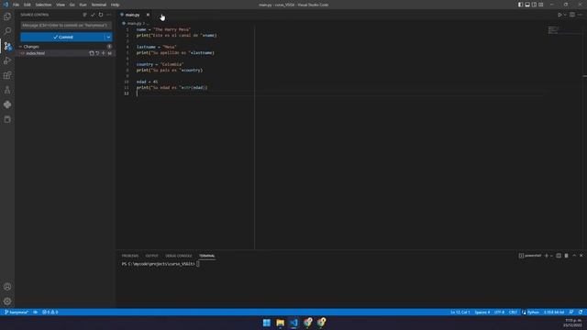Click the editor minimap preview
The image size is (587, 330).
[x=554, y=30]
